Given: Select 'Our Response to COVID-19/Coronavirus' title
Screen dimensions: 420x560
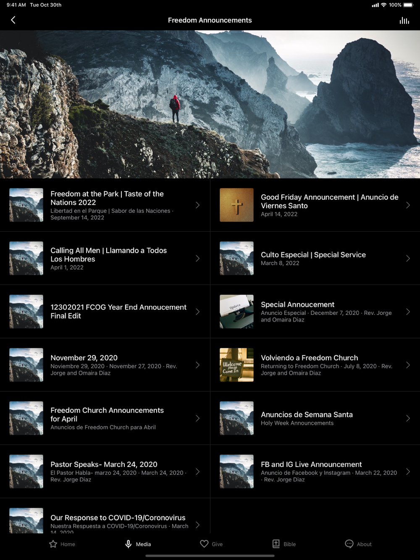Looking at the screenshot, I should pyautogui.click(x=118, y=518).
